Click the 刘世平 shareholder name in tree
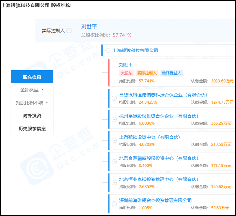The height and width of the screenshot is (216, 236). click(x=126, y=65)
